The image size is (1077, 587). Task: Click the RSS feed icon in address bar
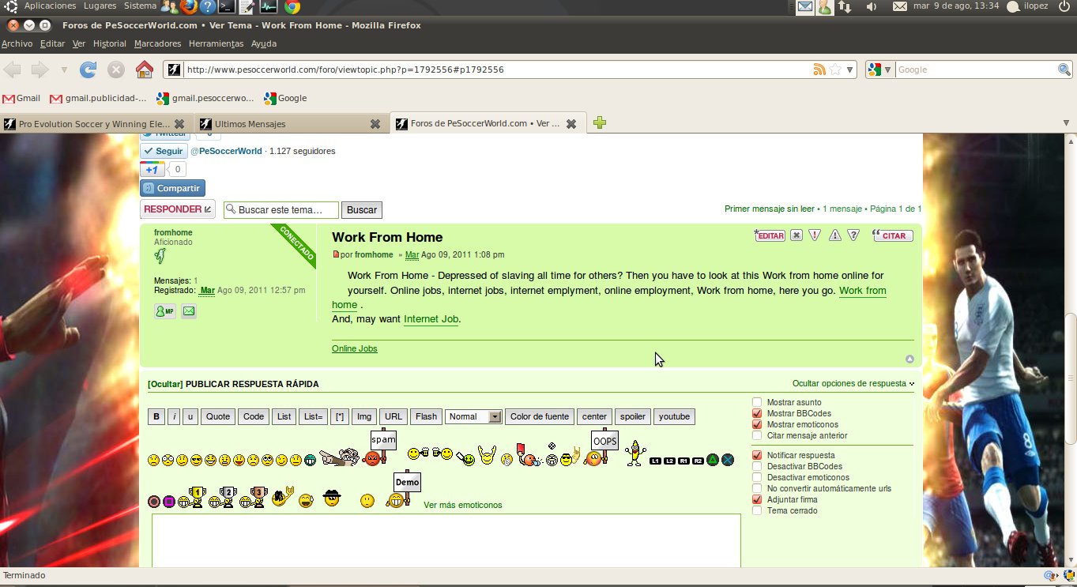tap(819, 70)
